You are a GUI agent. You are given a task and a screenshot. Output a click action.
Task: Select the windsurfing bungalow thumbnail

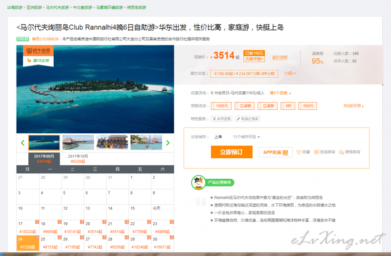[x=146, y=143]
